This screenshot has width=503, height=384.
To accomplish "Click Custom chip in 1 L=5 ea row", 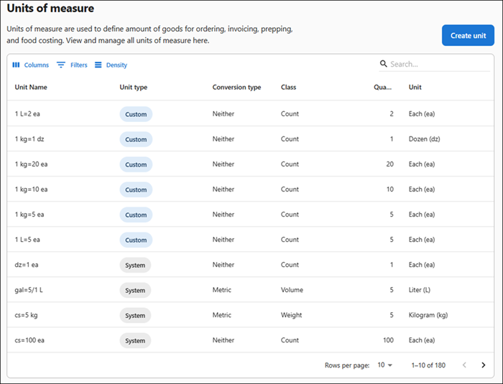I will (136, 240).
